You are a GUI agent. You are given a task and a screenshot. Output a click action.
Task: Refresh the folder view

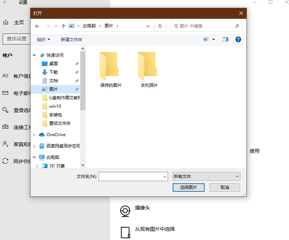[x=160, y=26]
